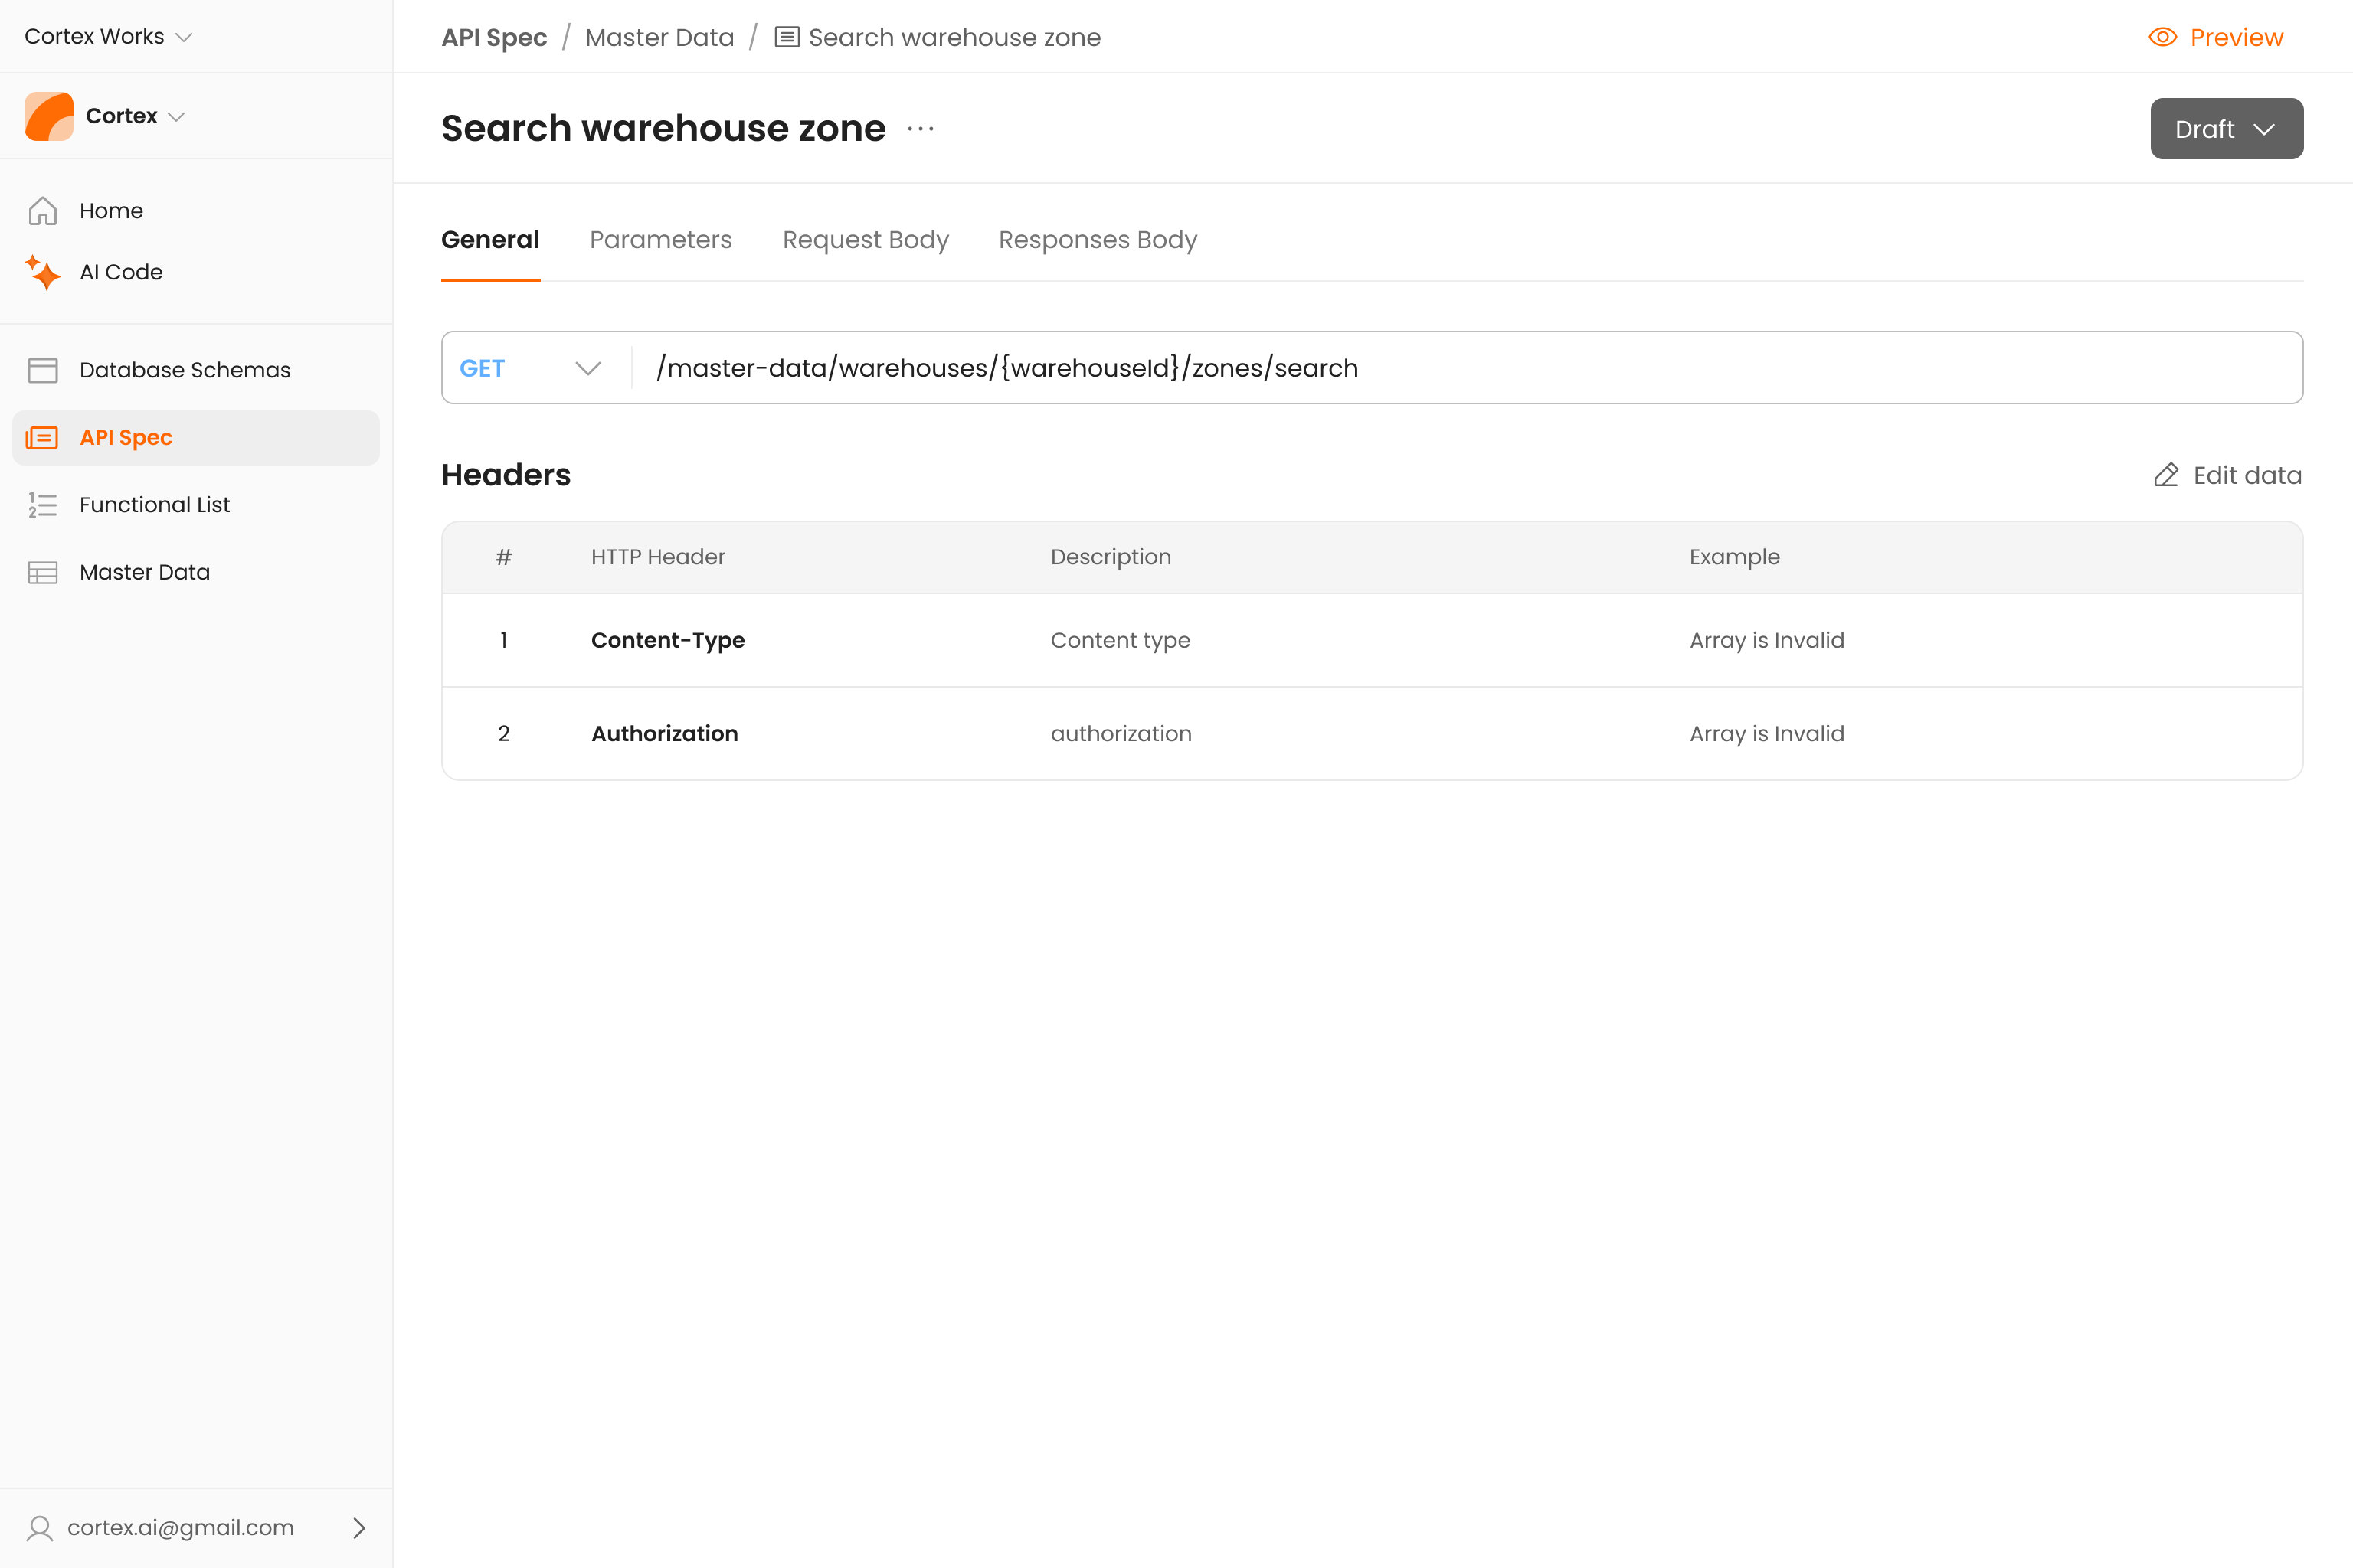Image resolution: width=2353 pixels, height=1568 pixels.
Task: Click the AI Code sparkle icon
Action: coord(43,272)
